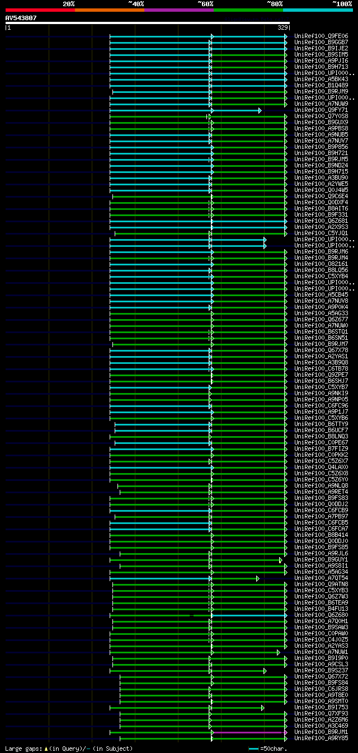358x753 pixels.
Task: Click UniRef100_A5BK43 hit label
Action: pos(321,79)
